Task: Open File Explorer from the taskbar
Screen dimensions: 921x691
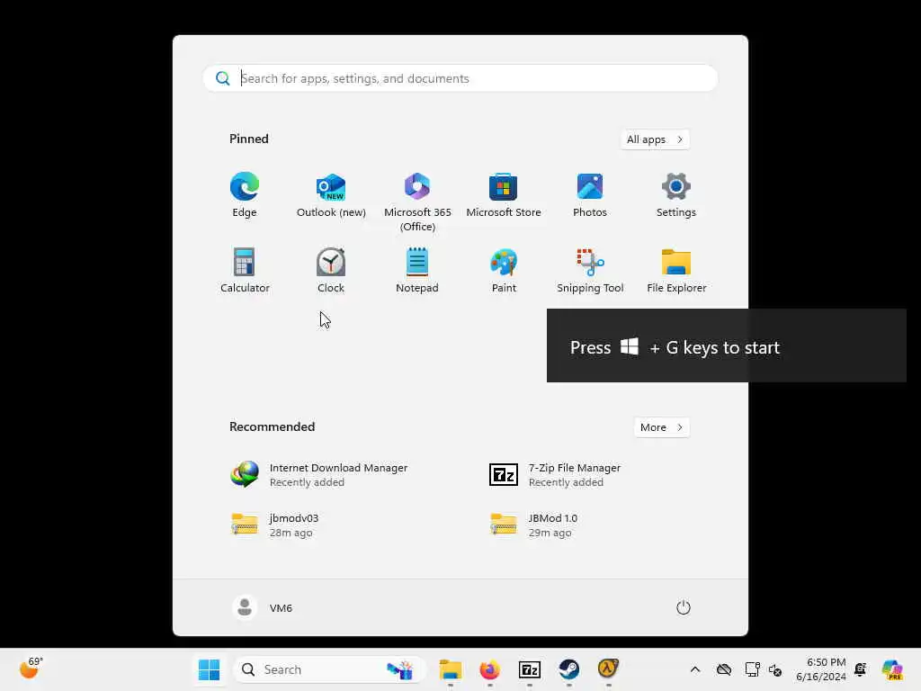Action: pos(451,669)
